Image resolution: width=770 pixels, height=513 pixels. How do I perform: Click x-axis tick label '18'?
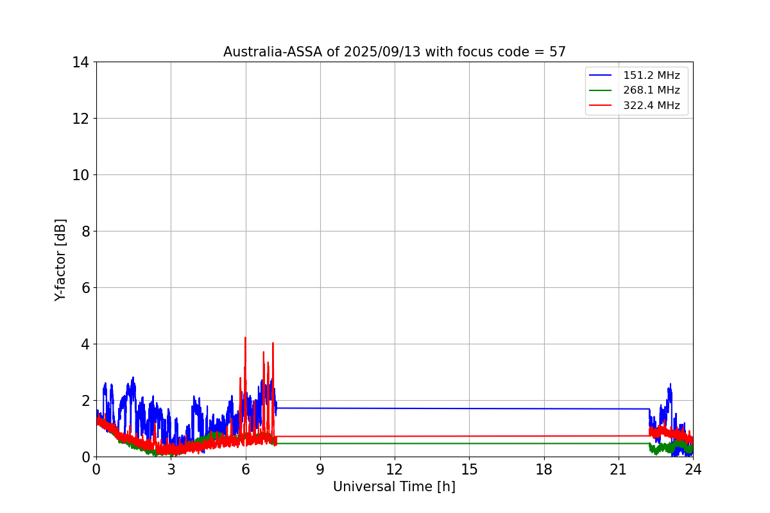544,469
